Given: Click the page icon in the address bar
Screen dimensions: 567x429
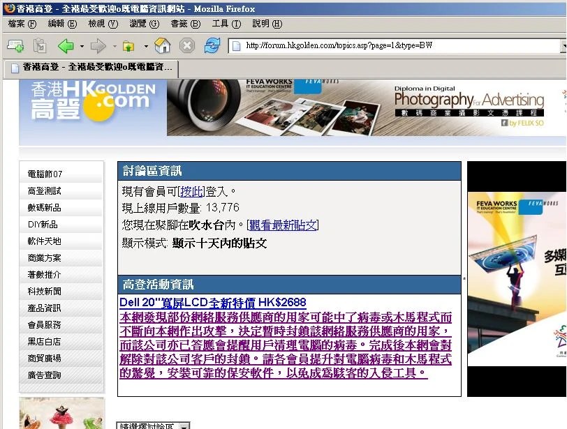Looking at the screenshot, I should pyautogui.click(x=236, y=46).
